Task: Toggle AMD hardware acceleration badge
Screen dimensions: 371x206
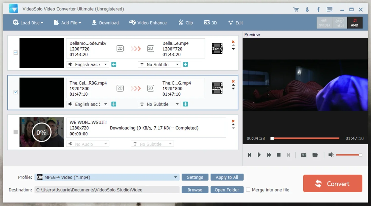Action: coord(355,23)
